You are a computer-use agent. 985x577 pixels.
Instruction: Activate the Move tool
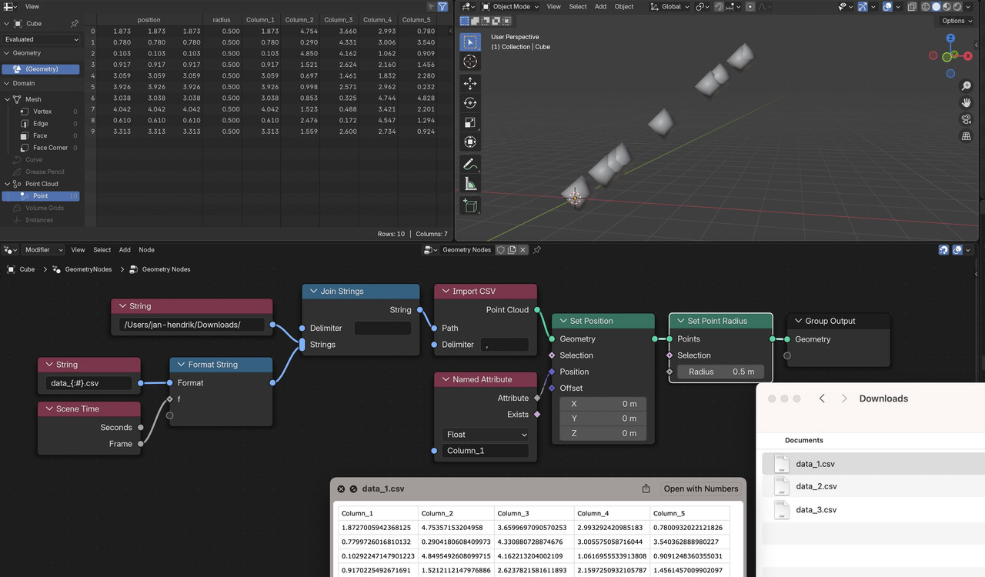(x=470, y=82)
